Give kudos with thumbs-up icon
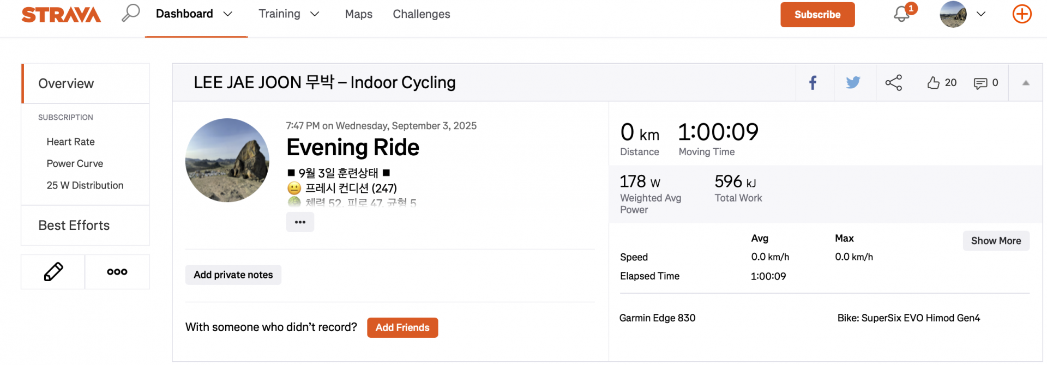Screen dimensions: 1047x365 tap(934, 83)
